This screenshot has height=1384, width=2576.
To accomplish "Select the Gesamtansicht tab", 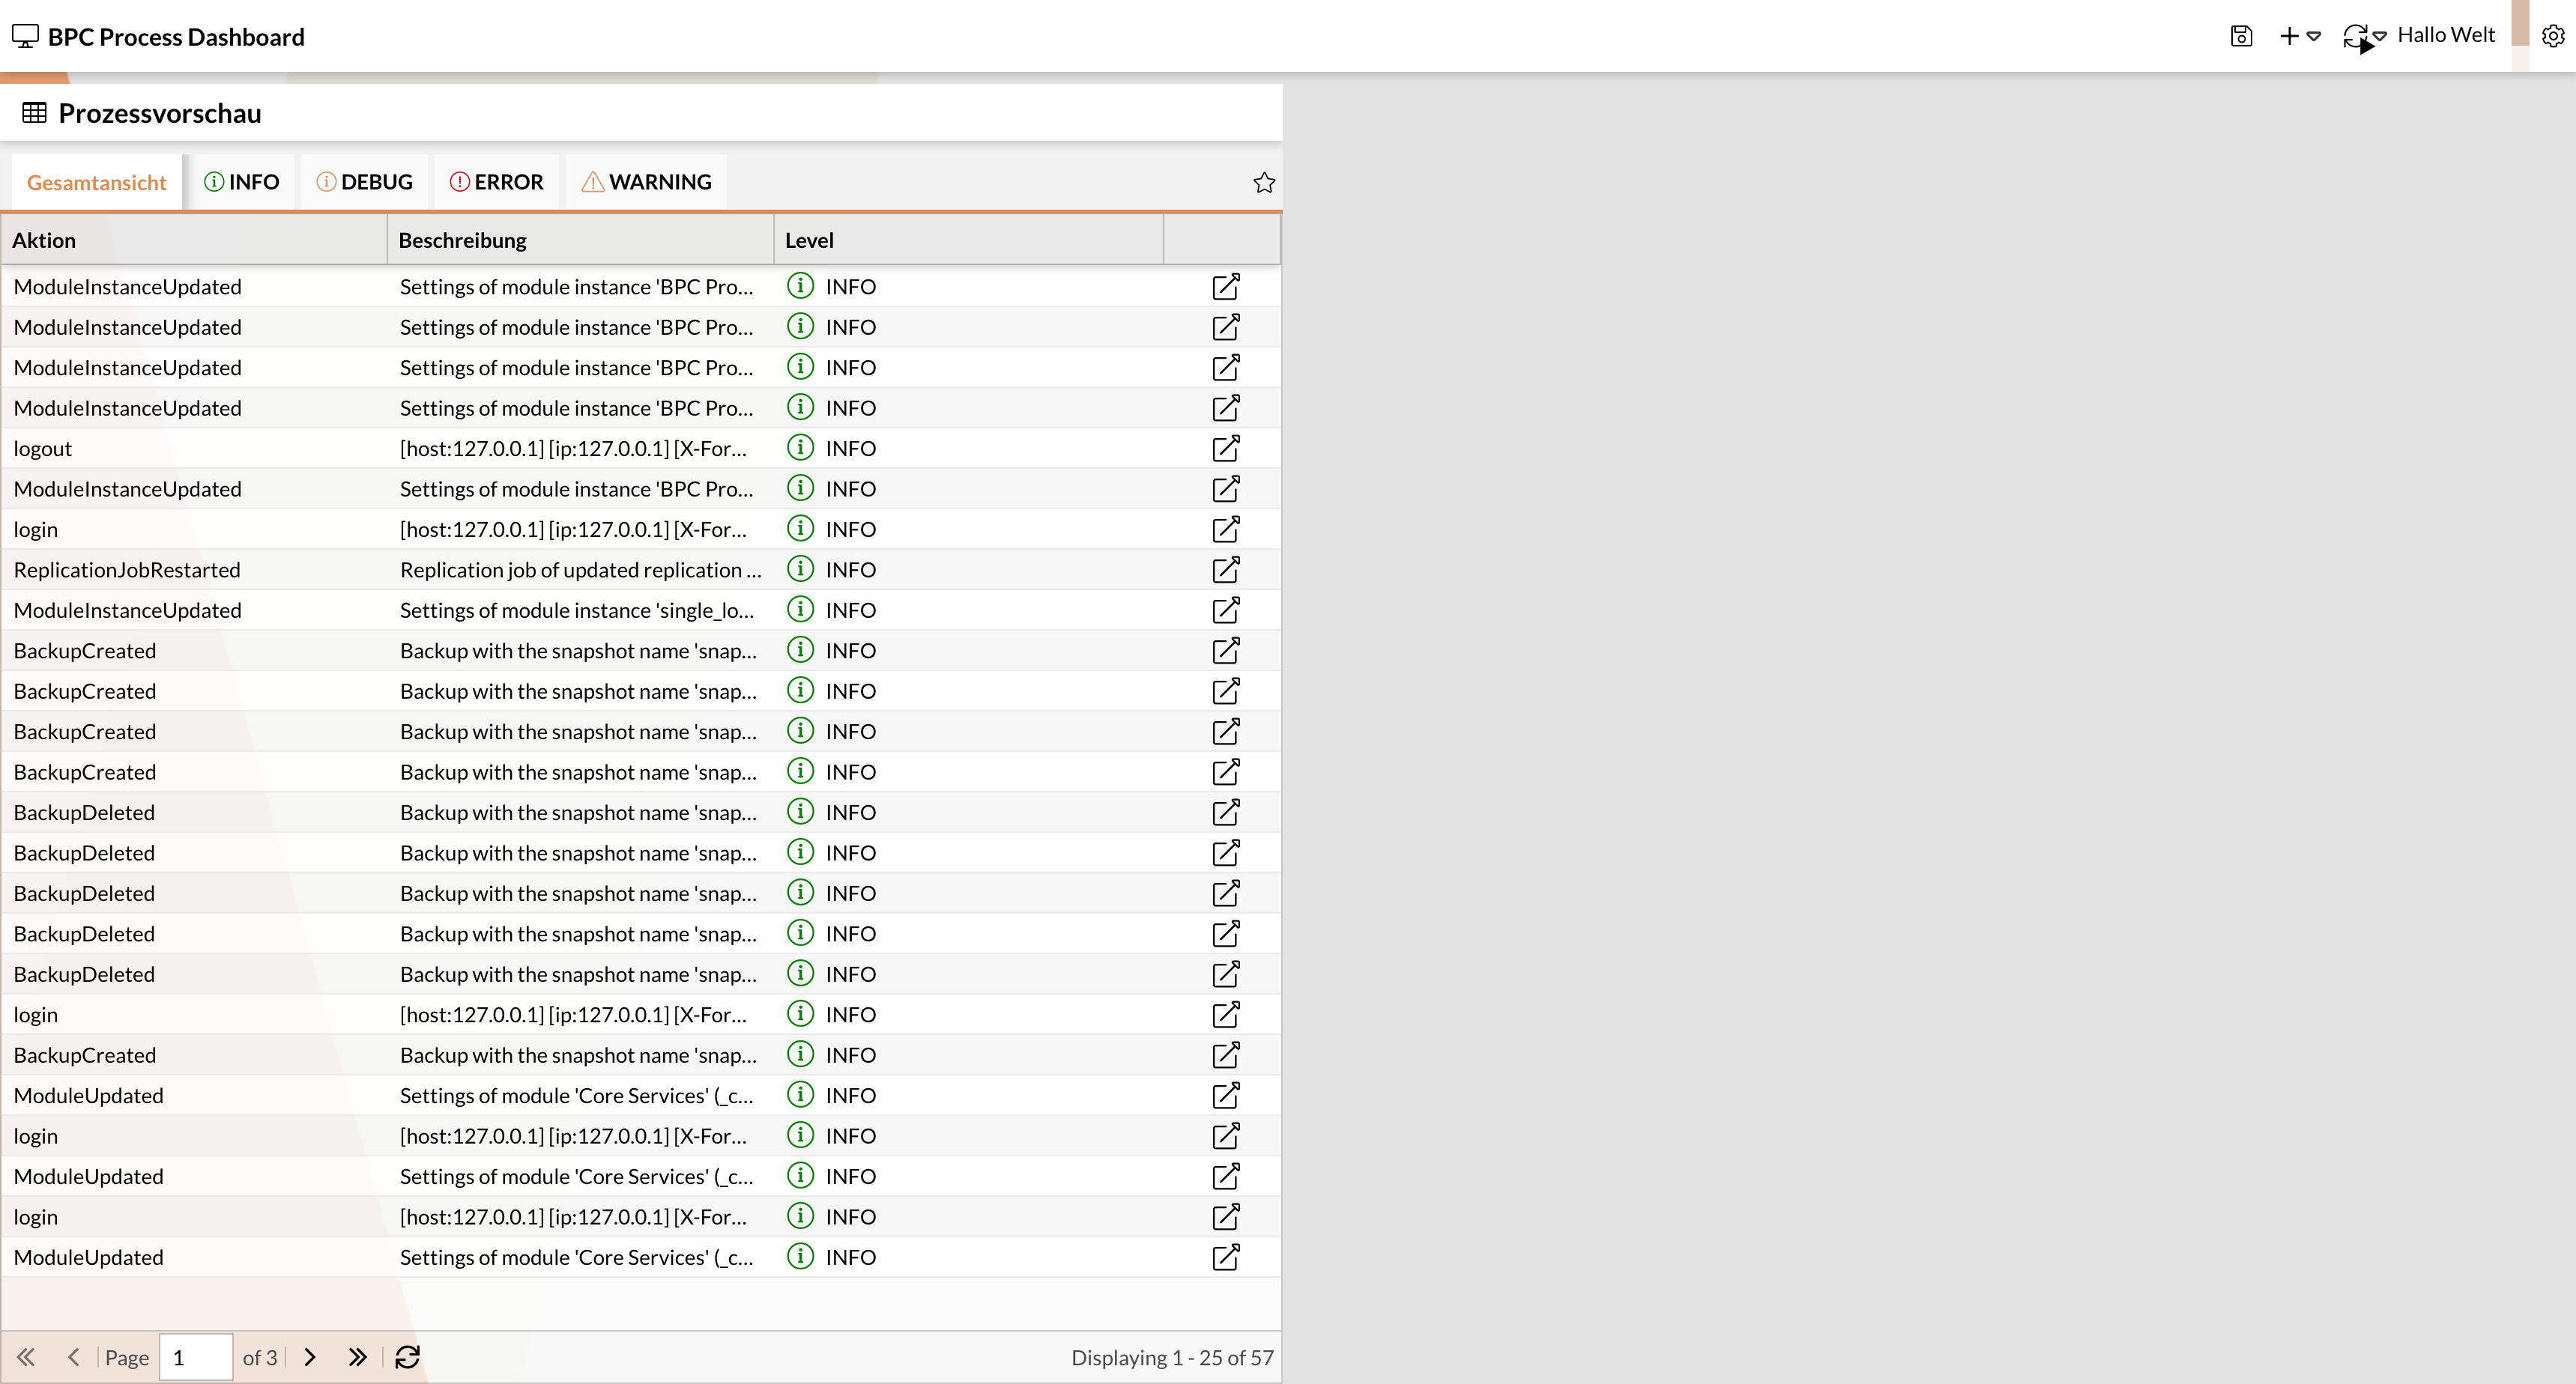I will (x=96, y=182).
